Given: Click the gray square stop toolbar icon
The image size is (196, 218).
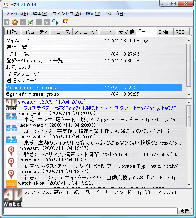Looking at the screenshot, I should [x=39, y=22].
